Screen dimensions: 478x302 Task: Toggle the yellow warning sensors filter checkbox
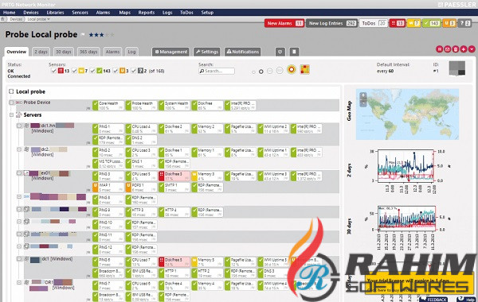(x=74, y=71)
